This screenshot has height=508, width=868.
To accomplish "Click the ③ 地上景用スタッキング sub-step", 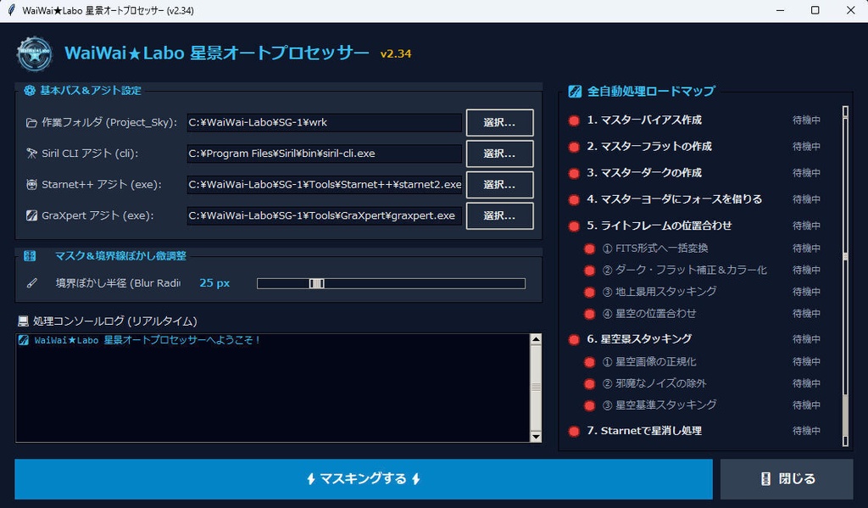I will tap(659, 292).
